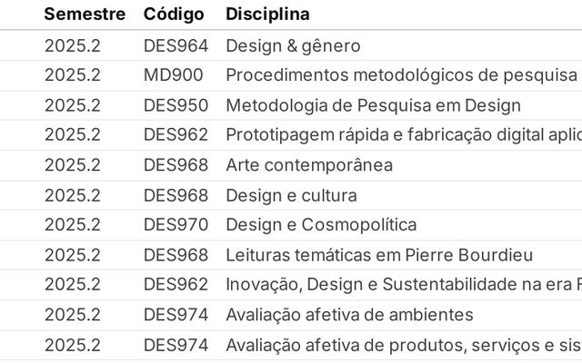Click the Disciplina column header
The height and width of the screenshot is (363, 582).
coord(267,15)
